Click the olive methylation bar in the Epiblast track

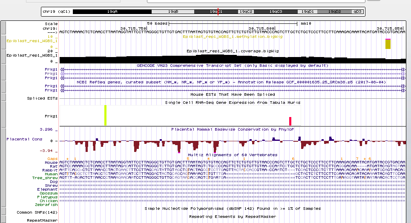(x=388, y=44)
